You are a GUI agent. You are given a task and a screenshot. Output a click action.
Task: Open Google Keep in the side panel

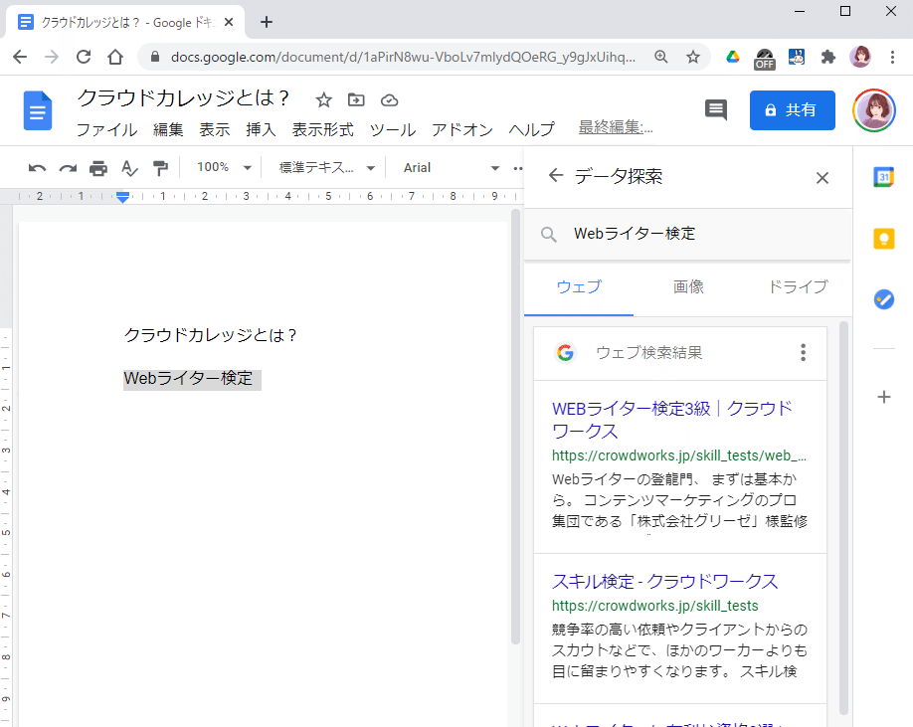pos(883,239)
